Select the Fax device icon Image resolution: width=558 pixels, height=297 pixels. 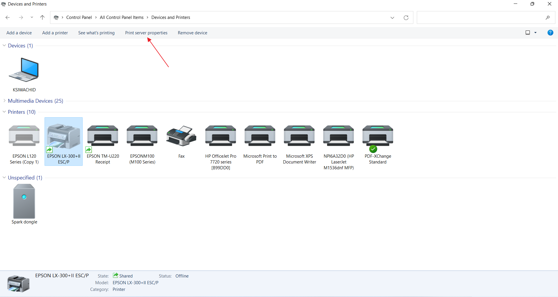(181, 136)
